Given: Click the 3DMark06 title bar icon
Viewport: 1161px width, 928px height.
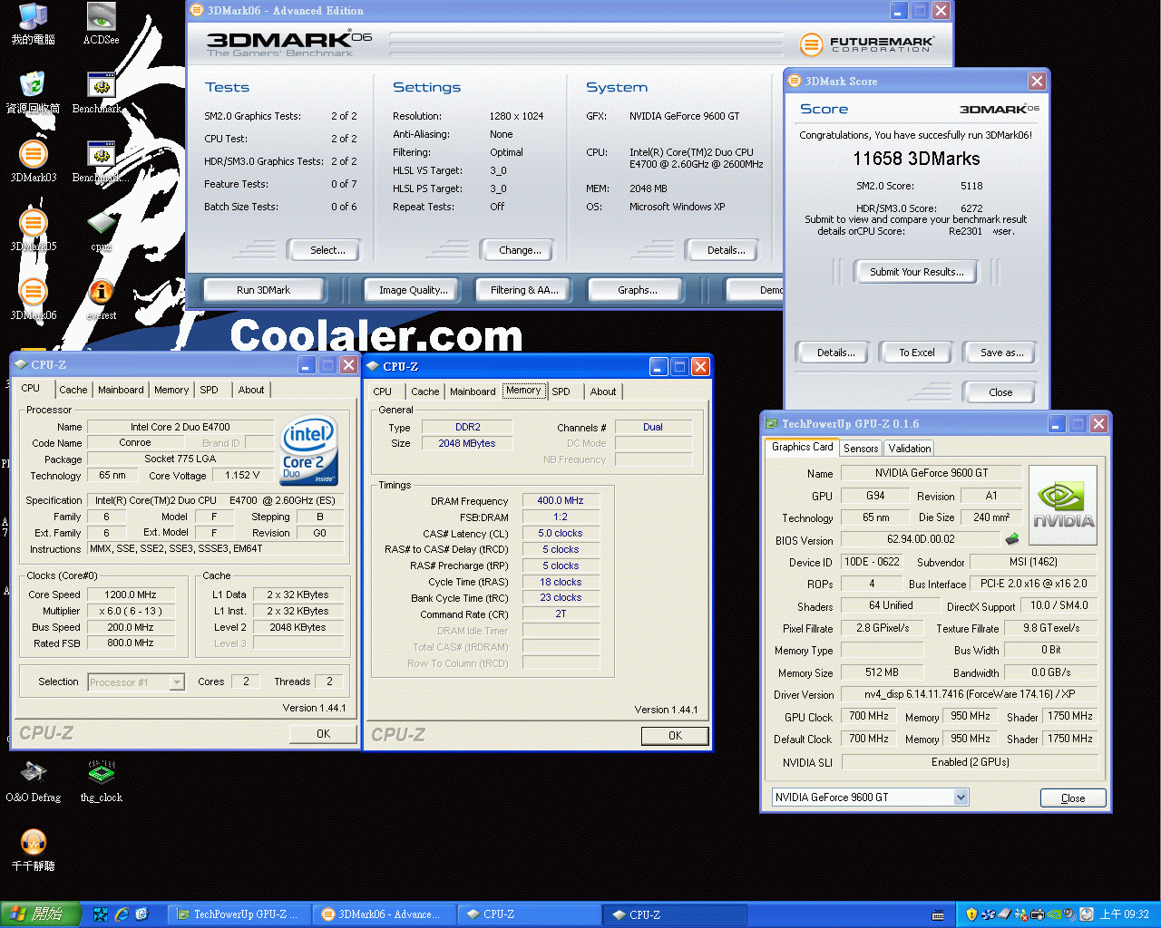Looking at the screenshot, I should (197, 10).
